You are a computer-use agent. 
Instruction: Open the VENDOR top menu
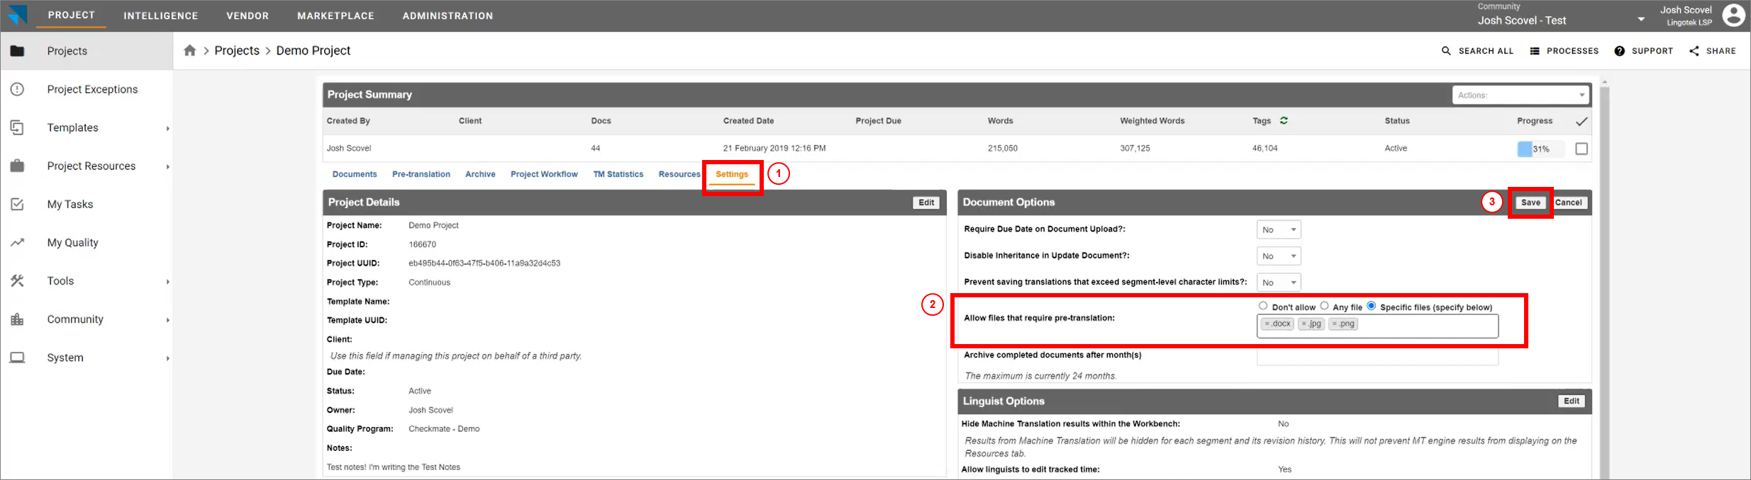point(248,16)
